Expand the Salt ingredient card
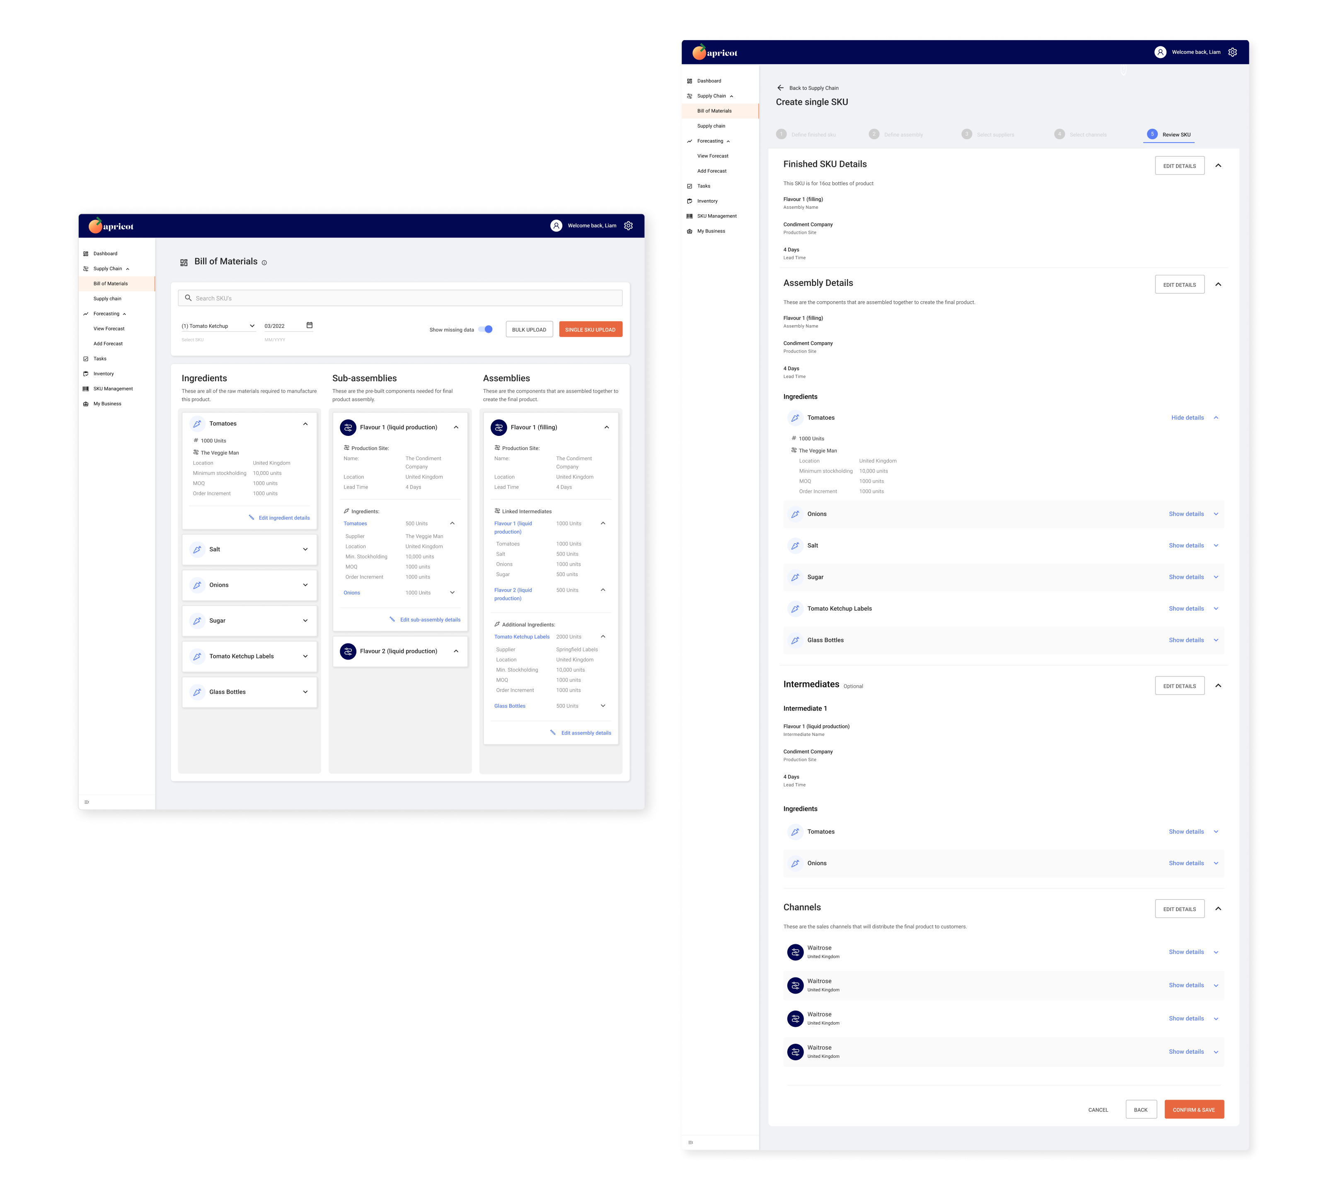This screenshot has height=1190, width=1326. click(x=305, y=549)
